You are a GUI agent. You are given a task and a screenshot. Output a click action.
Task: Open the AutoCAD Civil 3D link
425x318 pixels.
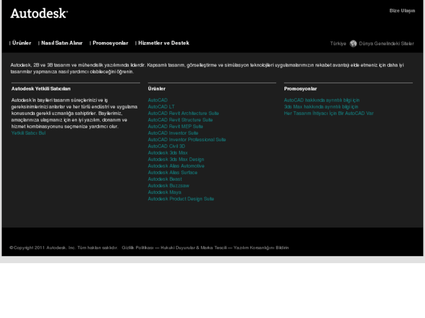167,146
